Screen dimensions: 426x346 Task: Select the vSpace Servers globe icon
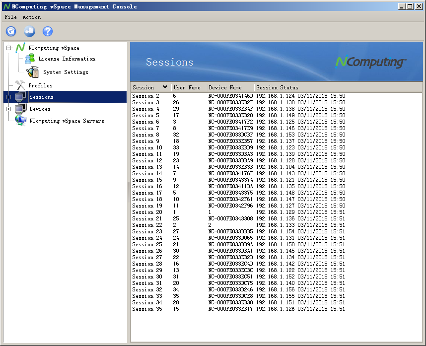(x=20, y=121)
